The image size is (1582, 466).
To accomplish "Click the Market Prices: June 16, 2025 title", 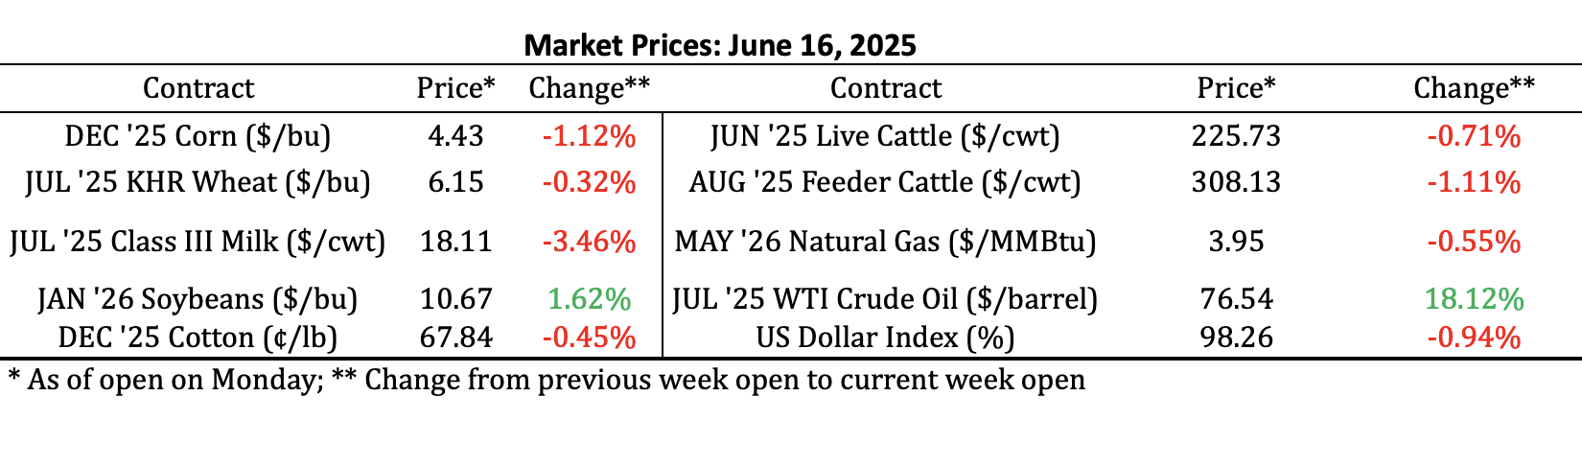I will 720,45.
